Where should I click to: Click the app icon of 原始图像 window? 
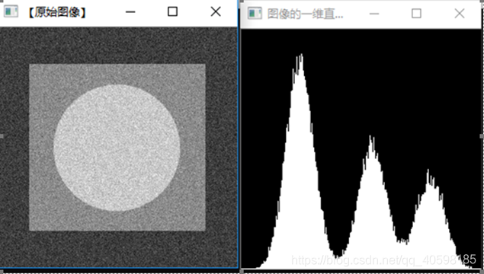(x=11, y=11)
